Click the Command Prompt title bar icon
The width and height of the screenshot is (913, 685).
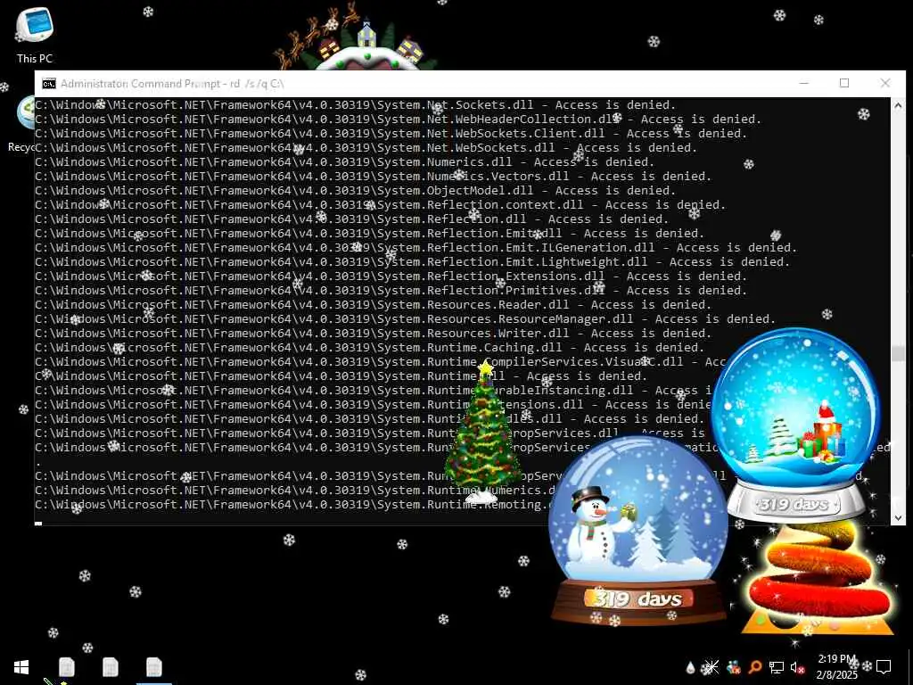(49, 84)
